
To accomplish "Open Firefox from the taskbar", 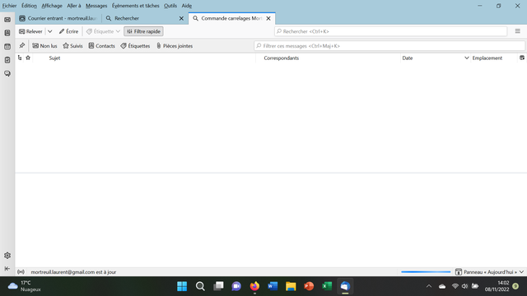I will [254, 286].
